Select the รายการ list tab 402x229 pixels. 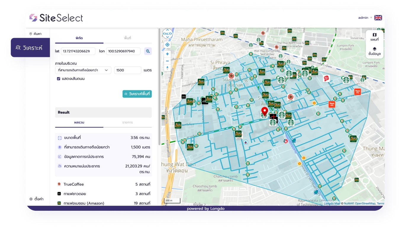coord(128,122)
